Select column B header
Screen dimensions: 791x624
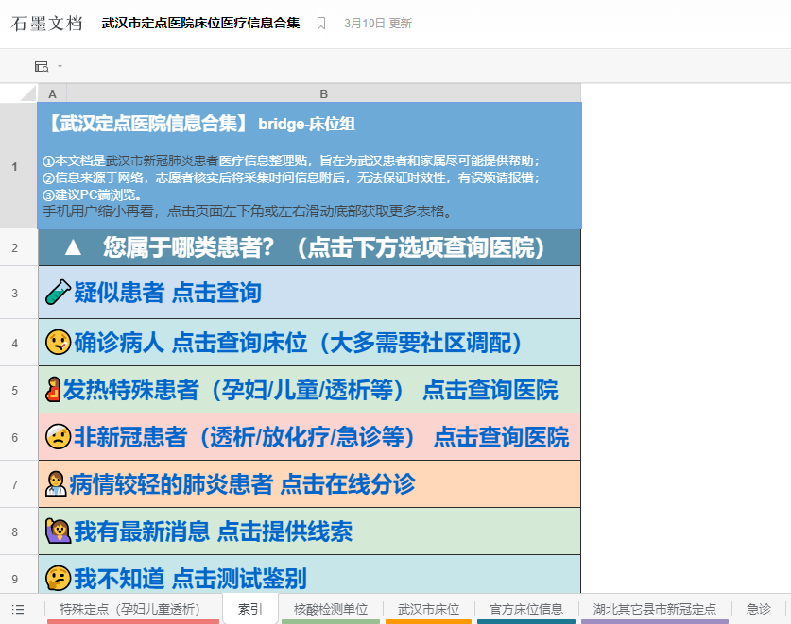pos(323,93)
